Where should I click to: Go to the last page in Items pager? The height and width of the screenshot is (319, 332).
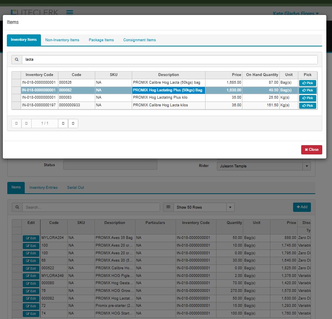(73, 123)
